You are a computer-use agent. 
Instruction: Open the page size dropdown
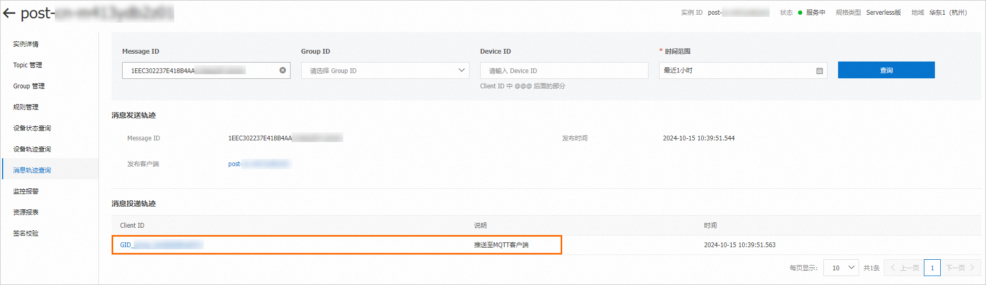(x=841, y=268)
